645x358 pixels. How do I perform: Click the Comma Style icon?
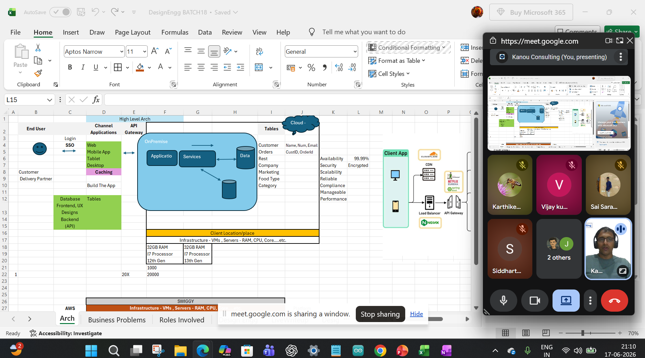(x=325, y=68)
